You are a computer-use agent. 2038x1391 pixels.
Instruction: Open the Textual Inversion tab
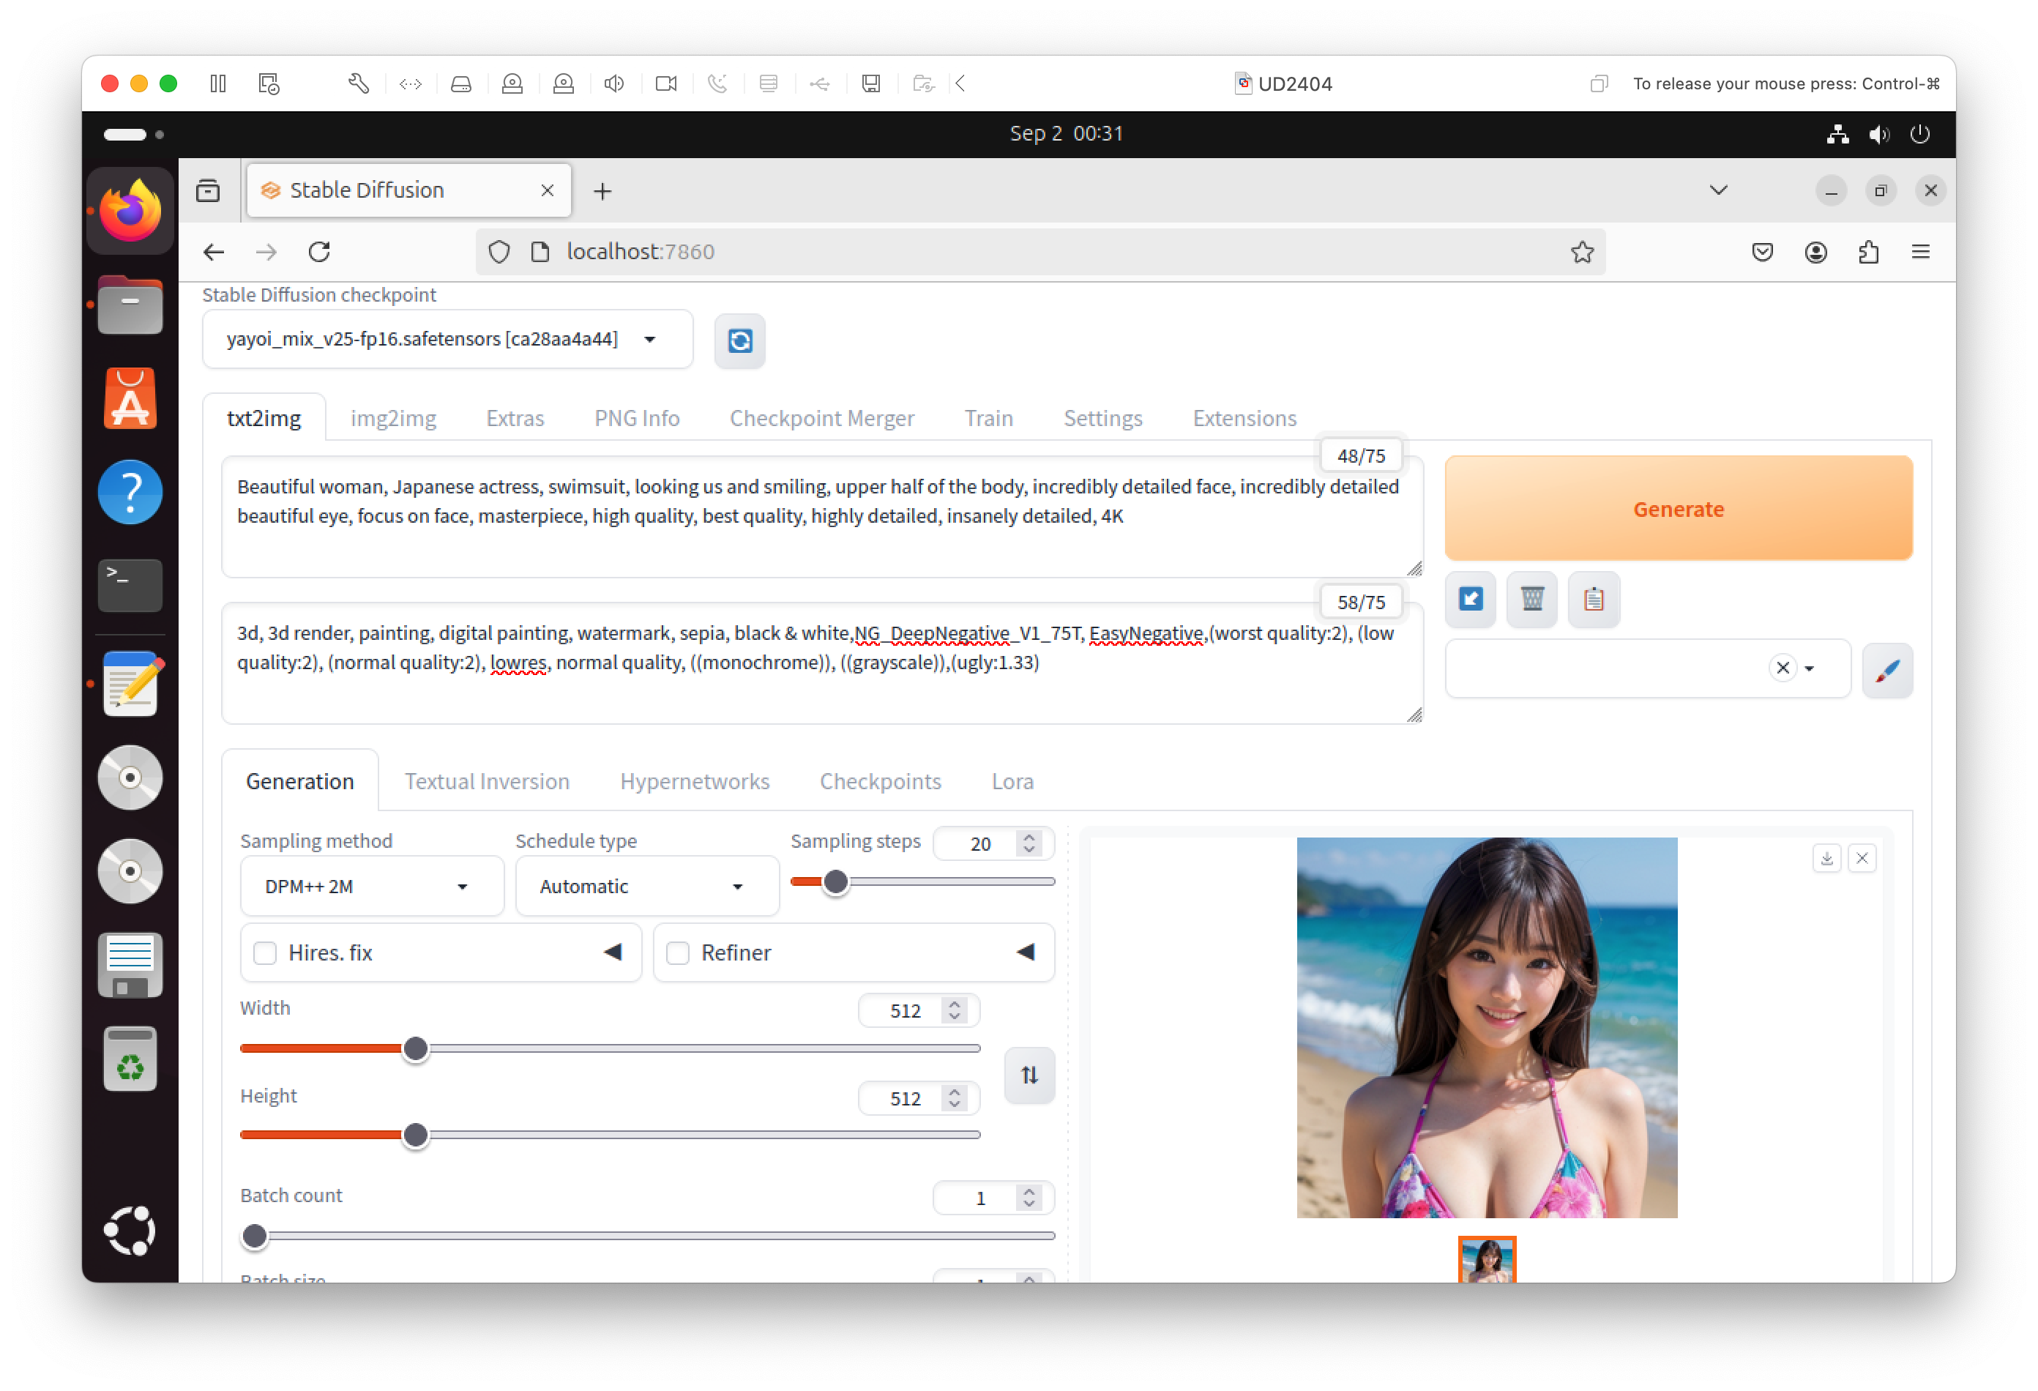[487, 780]
